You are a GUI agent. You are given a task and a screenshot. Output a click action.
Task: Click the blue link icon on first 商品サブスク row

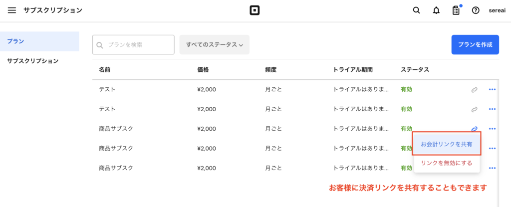click(475, 129)
